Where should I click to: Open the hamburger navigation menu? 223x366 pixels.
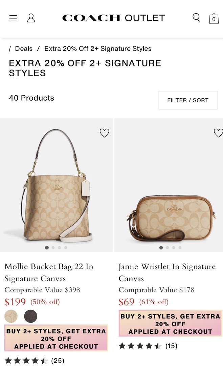point(13,18)
